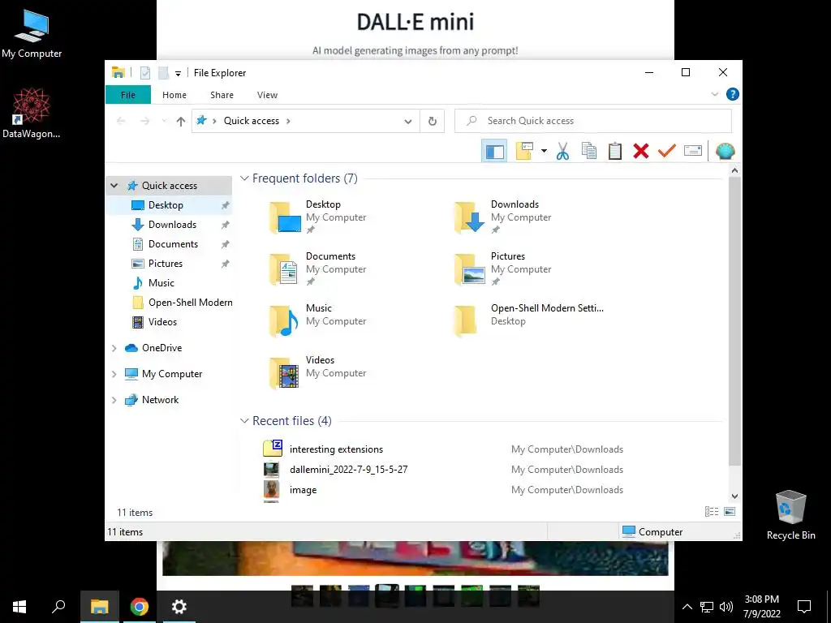Select the OneDrive tree item
831x623 pixels.
pyautogui.click(x=161, y=348)
